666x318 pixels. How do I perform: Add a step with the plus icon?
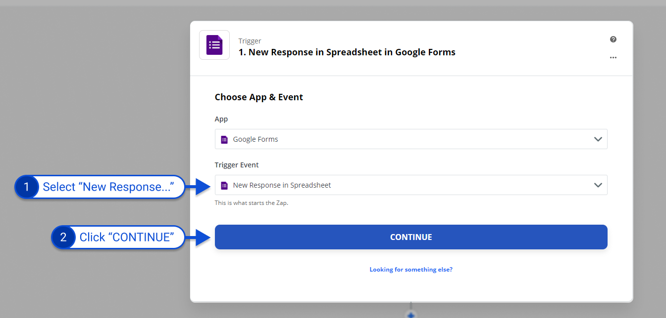pyautogui.click(x=411, y=315)
